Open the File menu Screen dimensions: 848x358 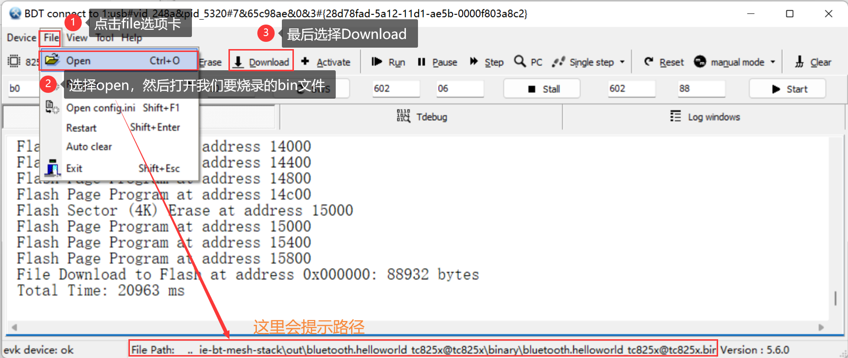[x=51, y=38]
